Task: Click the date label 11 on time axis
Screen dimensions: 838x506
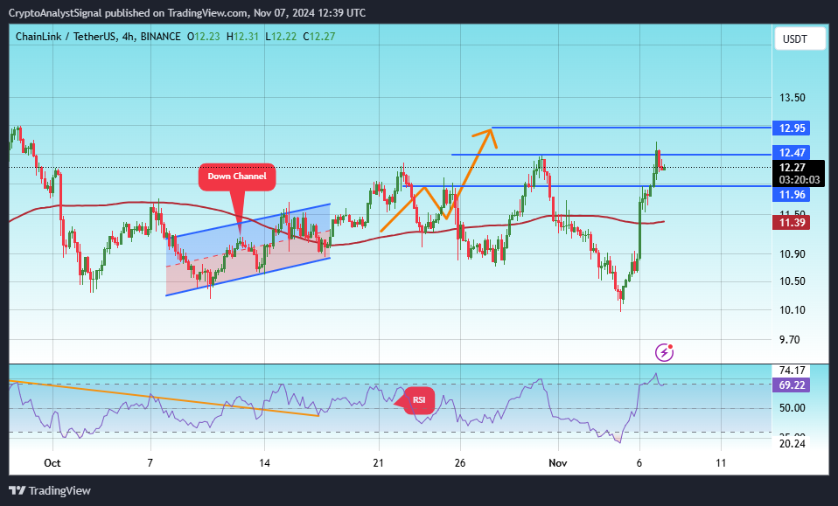Action: click(721, 463)
